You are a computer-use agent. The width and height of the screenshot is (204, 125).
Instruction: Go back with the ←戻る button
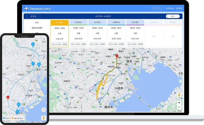point(33,16)
